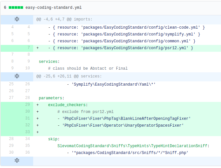This screenshot has width=221, height=168.
Task: Click the added line number 29
Action: coord(28,105)
